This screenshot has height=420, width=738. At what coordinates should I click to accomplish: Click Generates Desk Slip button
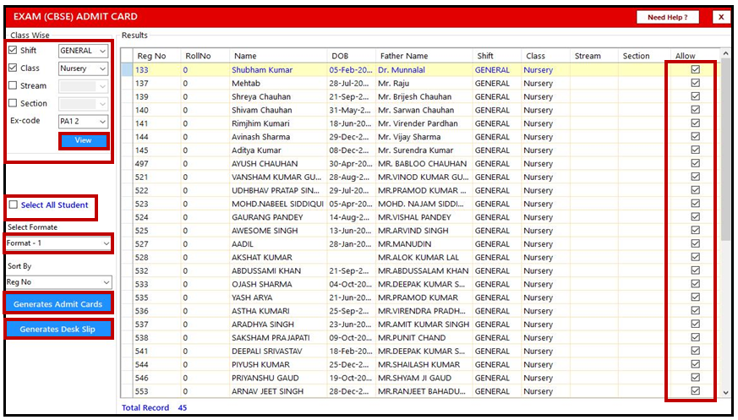point(57,329)
